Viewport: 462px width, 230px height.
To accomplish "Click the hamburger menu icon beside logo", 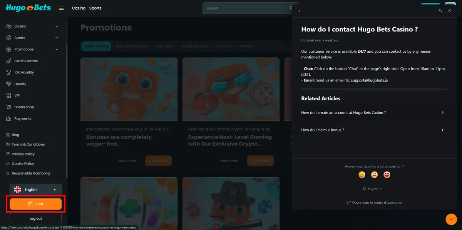I will tap(61, 8).
